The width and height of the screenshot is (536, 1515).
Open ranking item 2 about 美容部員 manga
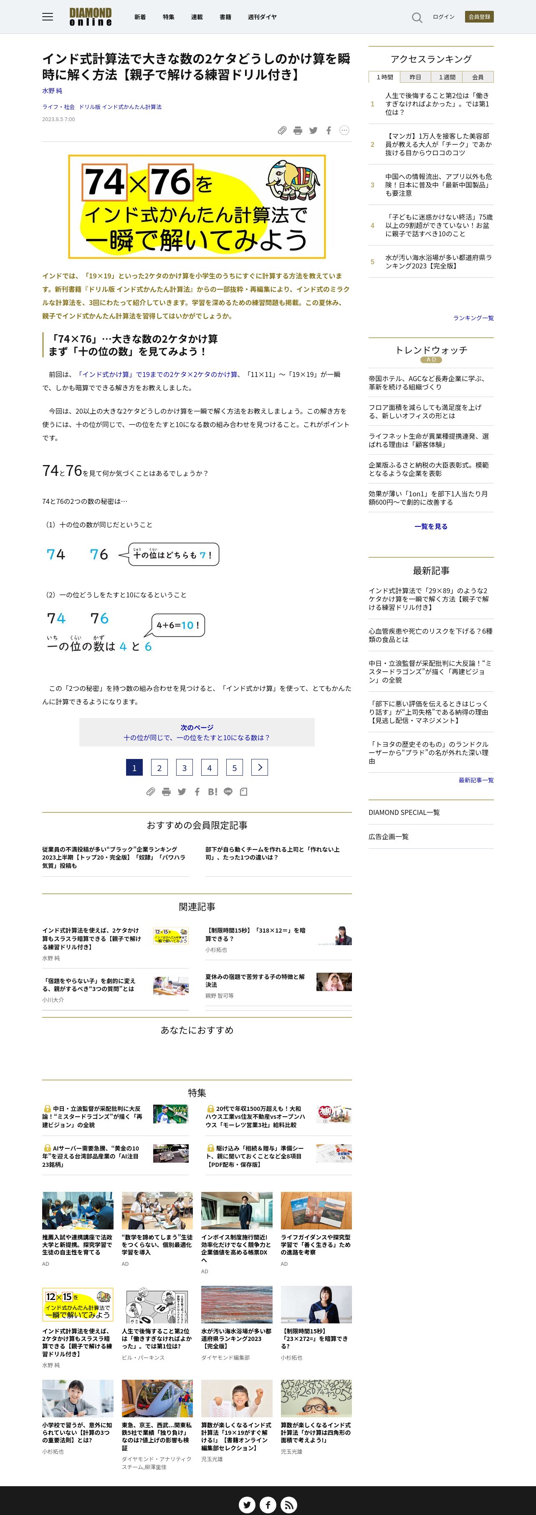tap(438, 144)
